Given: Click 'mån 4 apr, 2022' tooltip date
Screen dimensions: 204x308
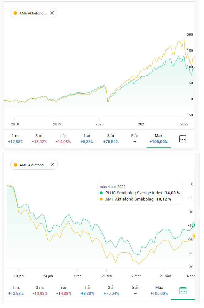Looking at the screenshot, I should [x=112, y=187].
